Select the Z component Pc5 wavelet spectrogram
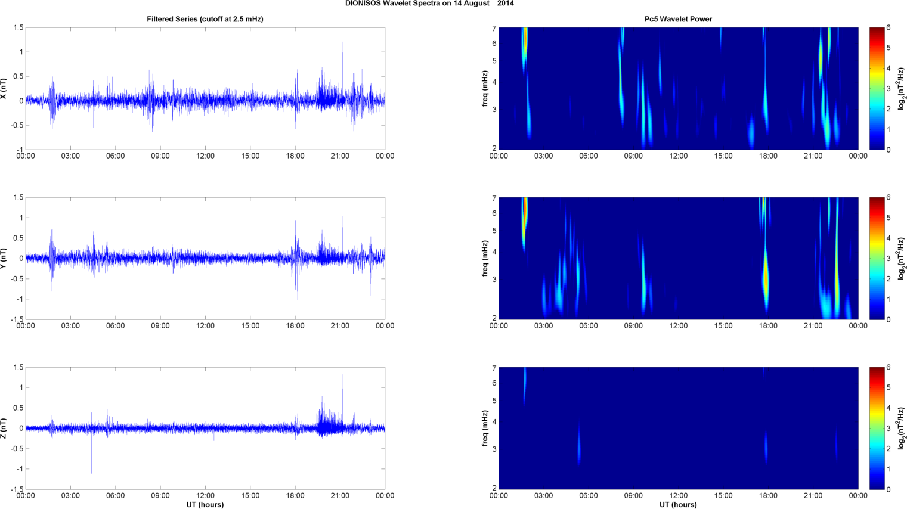907x509 pixels. [678, 428]
